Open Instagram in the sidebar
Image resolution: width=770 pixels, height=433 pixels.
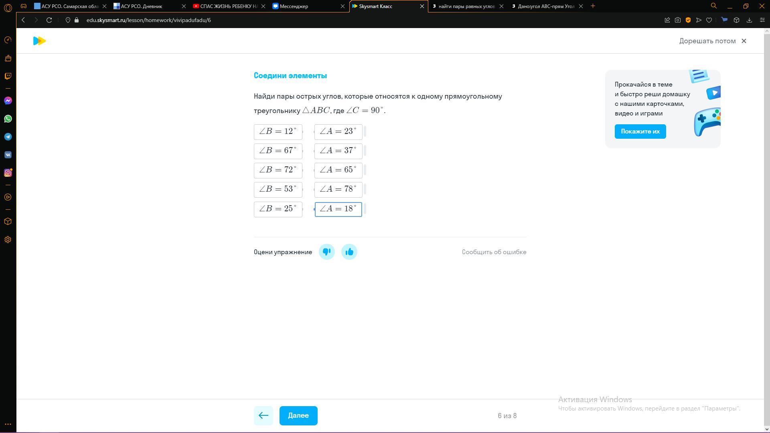point(8,173)
